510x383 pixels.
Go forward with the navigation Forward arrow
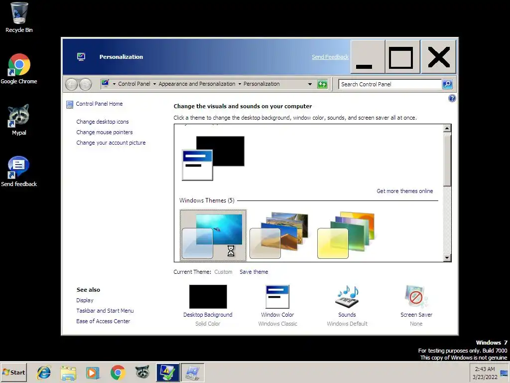click(86, 84)
